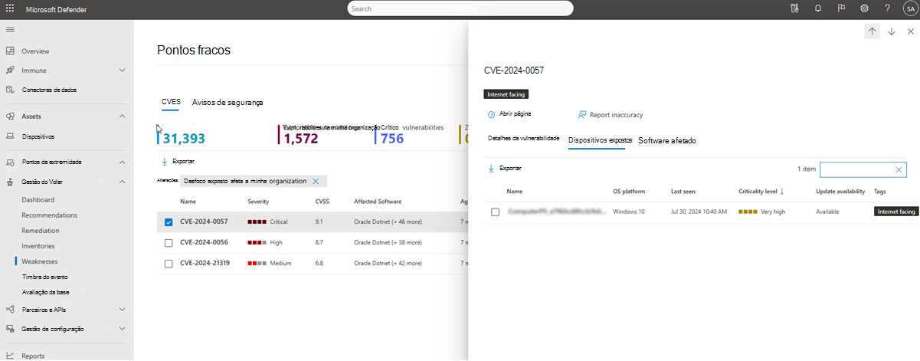Go to next item with down arrow
Screen dimensions: 920x361
[x=892, y=31]
